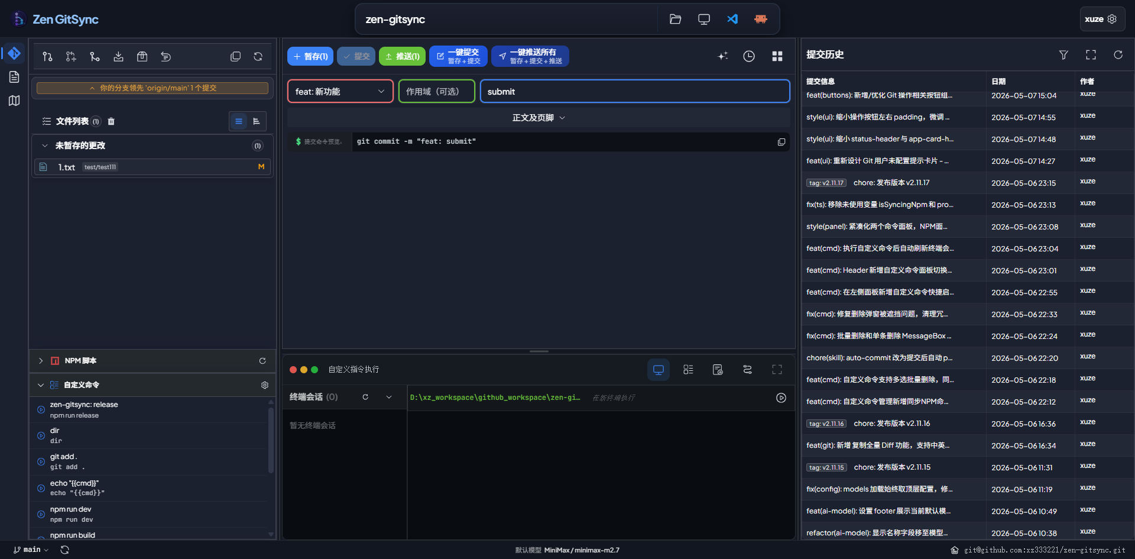1135x559 pixels.
Task: Collapse the 自定义命令 section
Action: [41, 385]
